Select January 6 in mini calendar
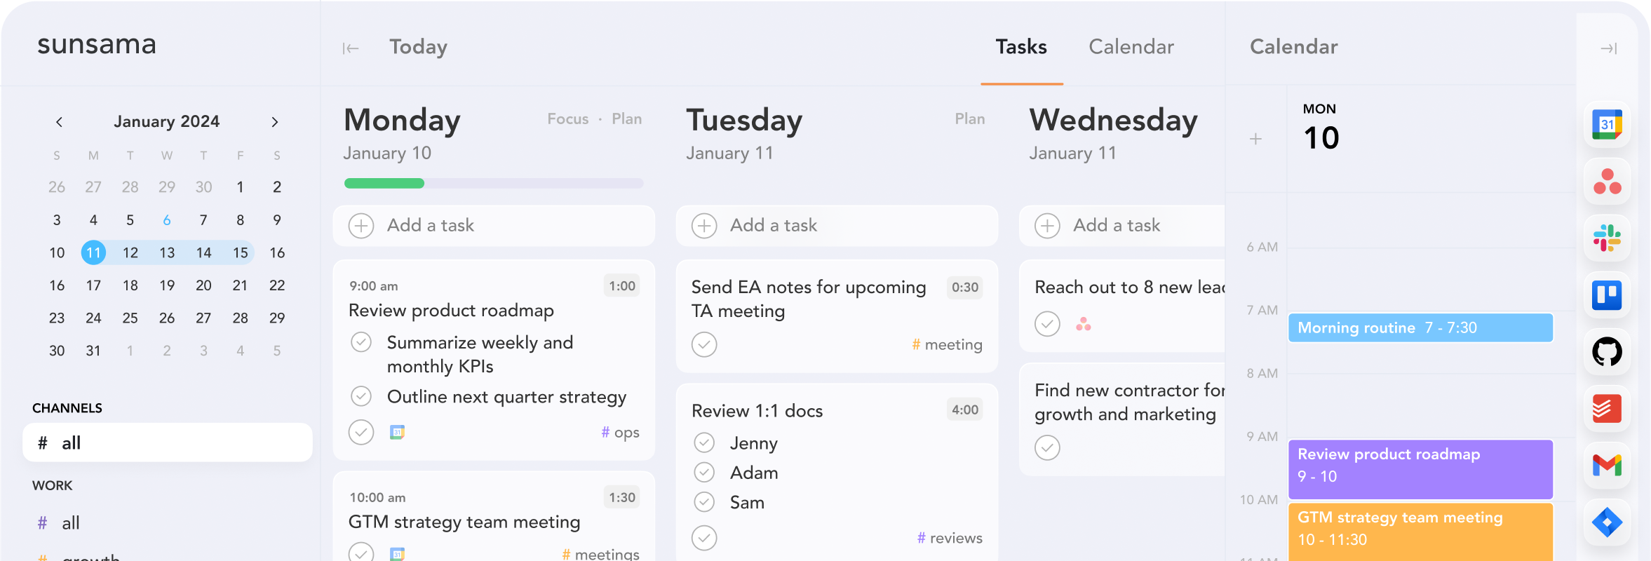Screen dimensions: 1651x561 167,220
